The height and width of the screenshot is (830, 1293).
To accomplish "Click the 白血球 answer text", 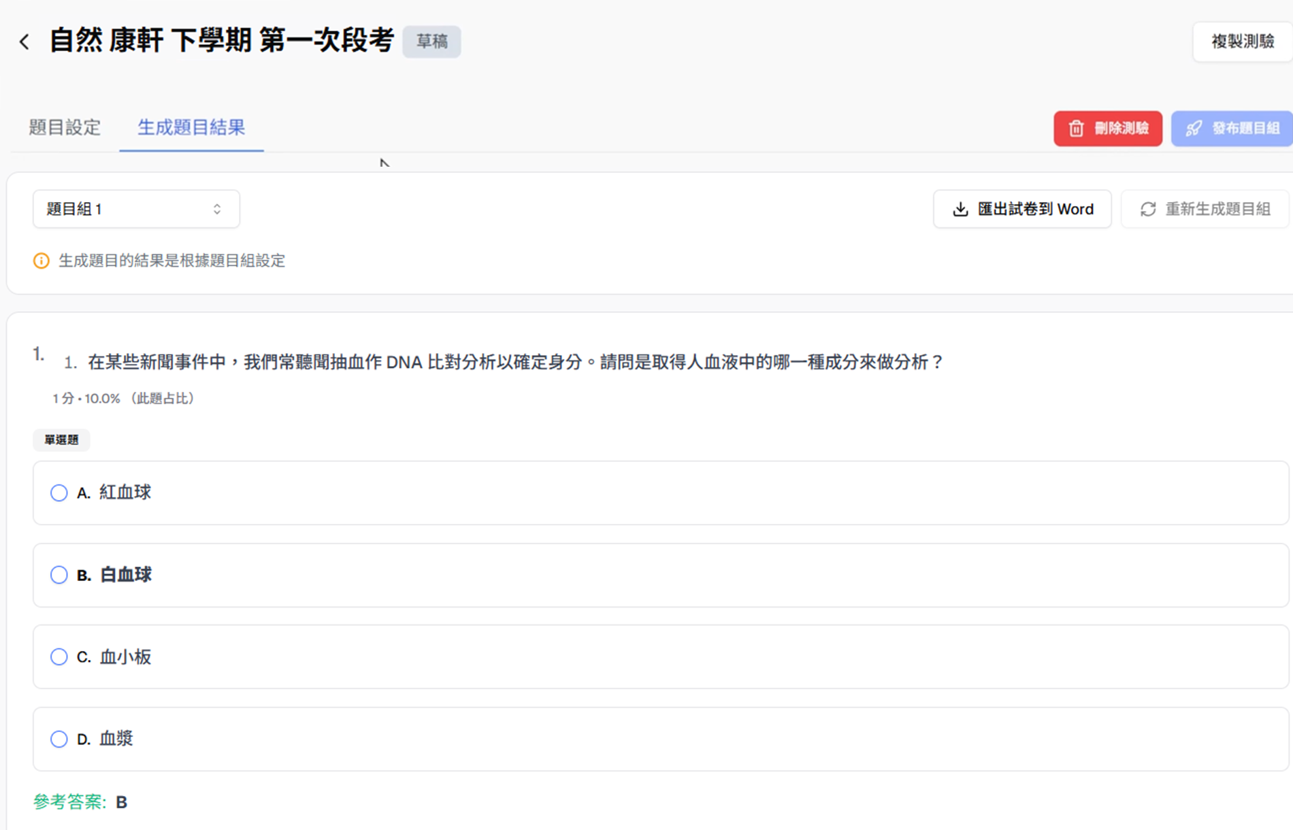I will [x=125, y=575].
